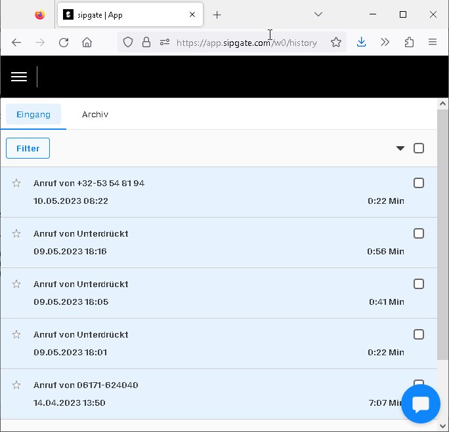
Task: Star the call from +32-53 54 81 94
Action: click(17, 184)
